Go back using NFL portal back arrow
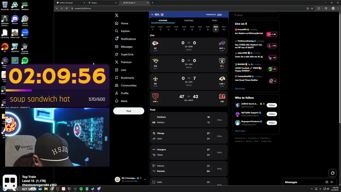Viewport: 341px width, 192px height. pos(152,15)
